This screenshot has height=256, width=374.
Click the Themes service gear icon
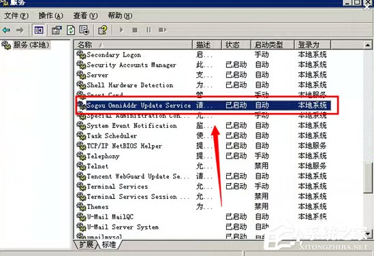tap(81, 207)
